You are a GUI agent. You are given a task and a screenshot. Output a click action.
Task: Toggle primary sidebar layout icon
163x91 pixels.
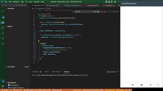pos(106,2)
